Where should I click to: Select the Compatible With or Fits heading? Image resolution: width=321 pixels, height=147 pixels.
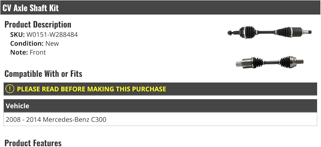pos(43,74)
